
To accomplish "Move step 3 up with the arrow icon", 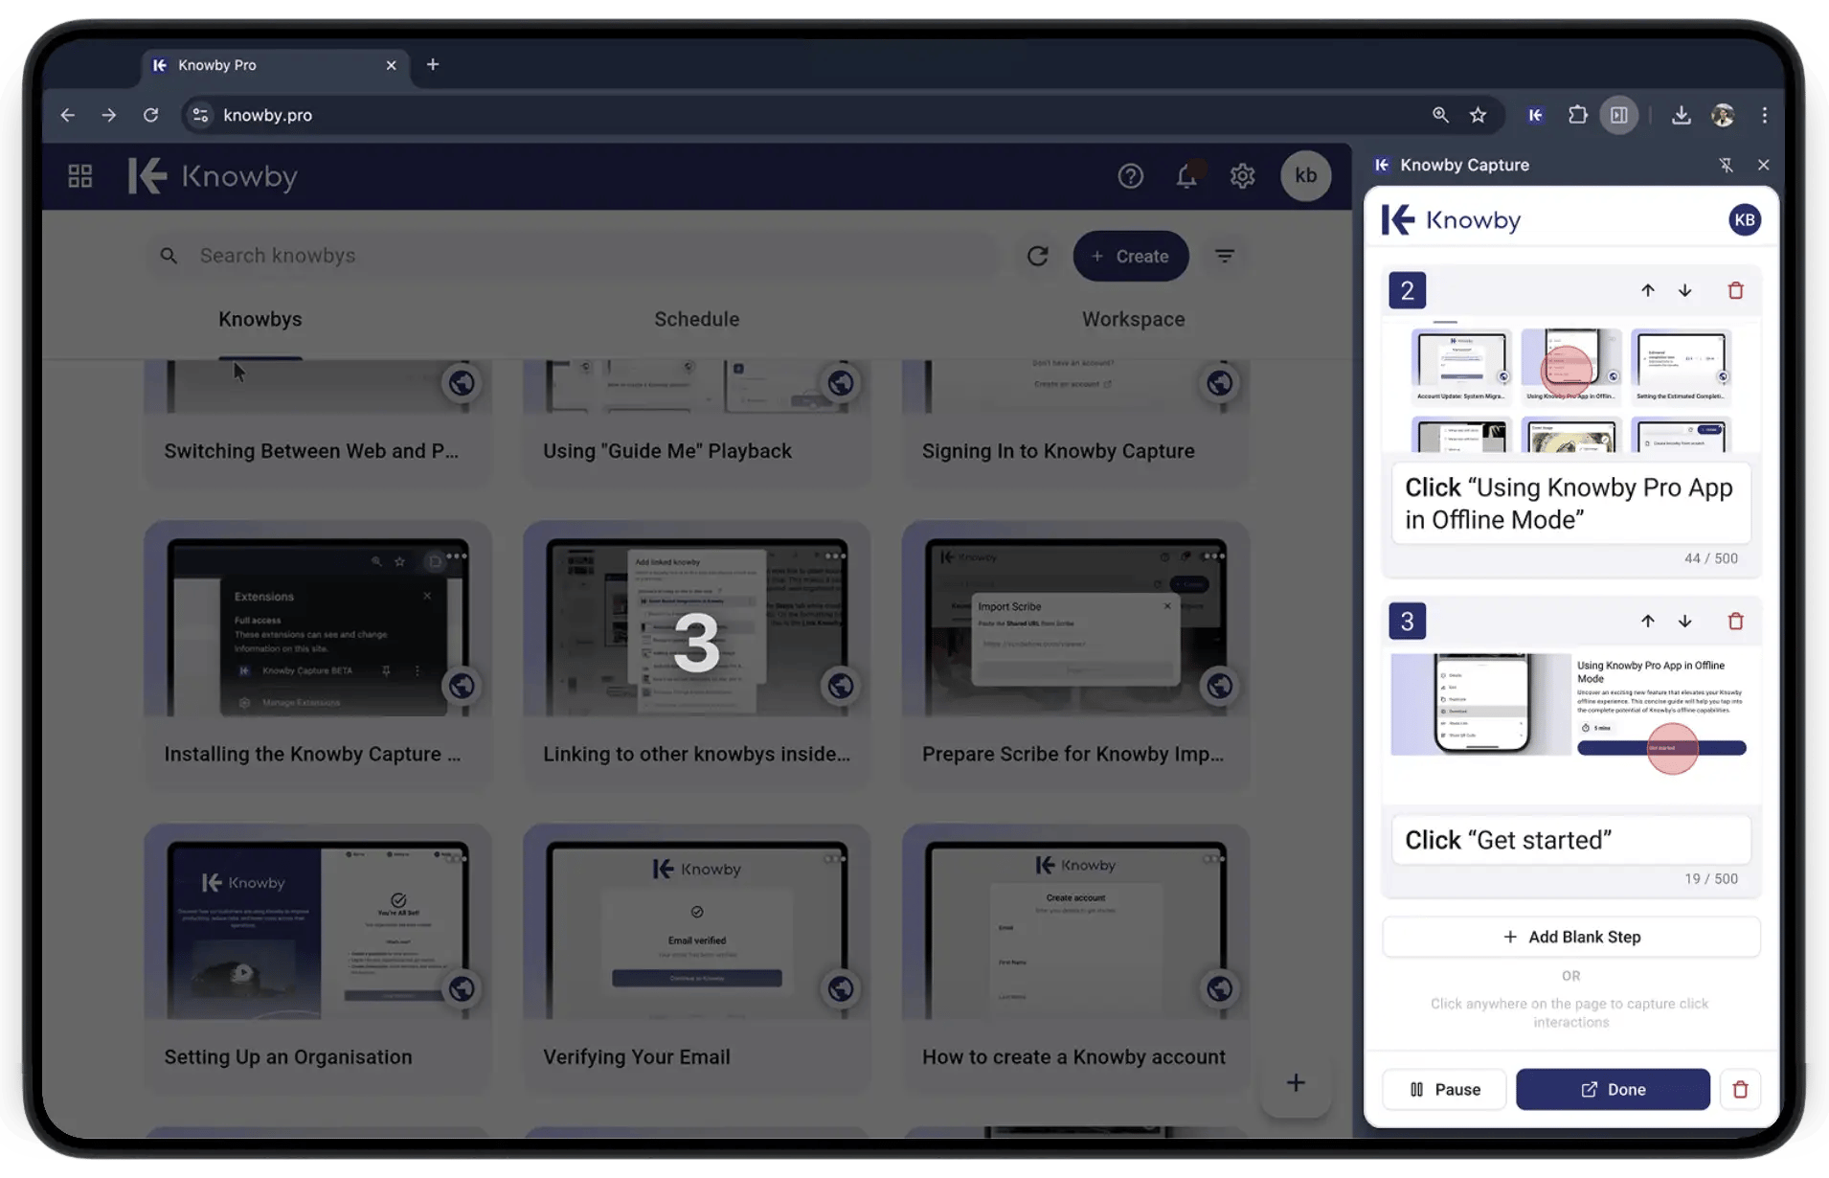I will pos(1648,621).
